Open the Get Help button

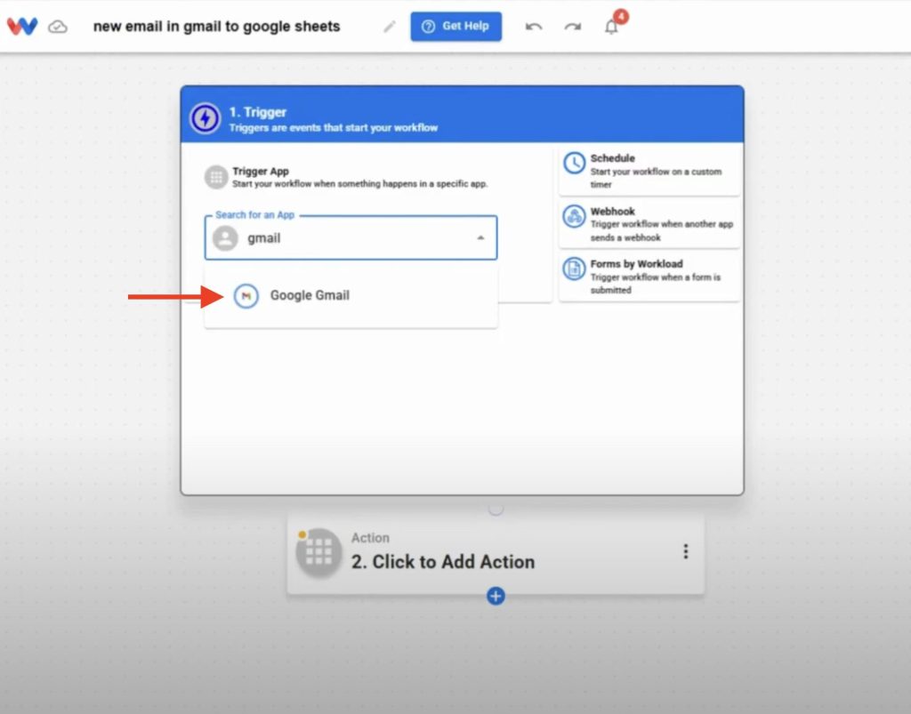pos(456,26)
